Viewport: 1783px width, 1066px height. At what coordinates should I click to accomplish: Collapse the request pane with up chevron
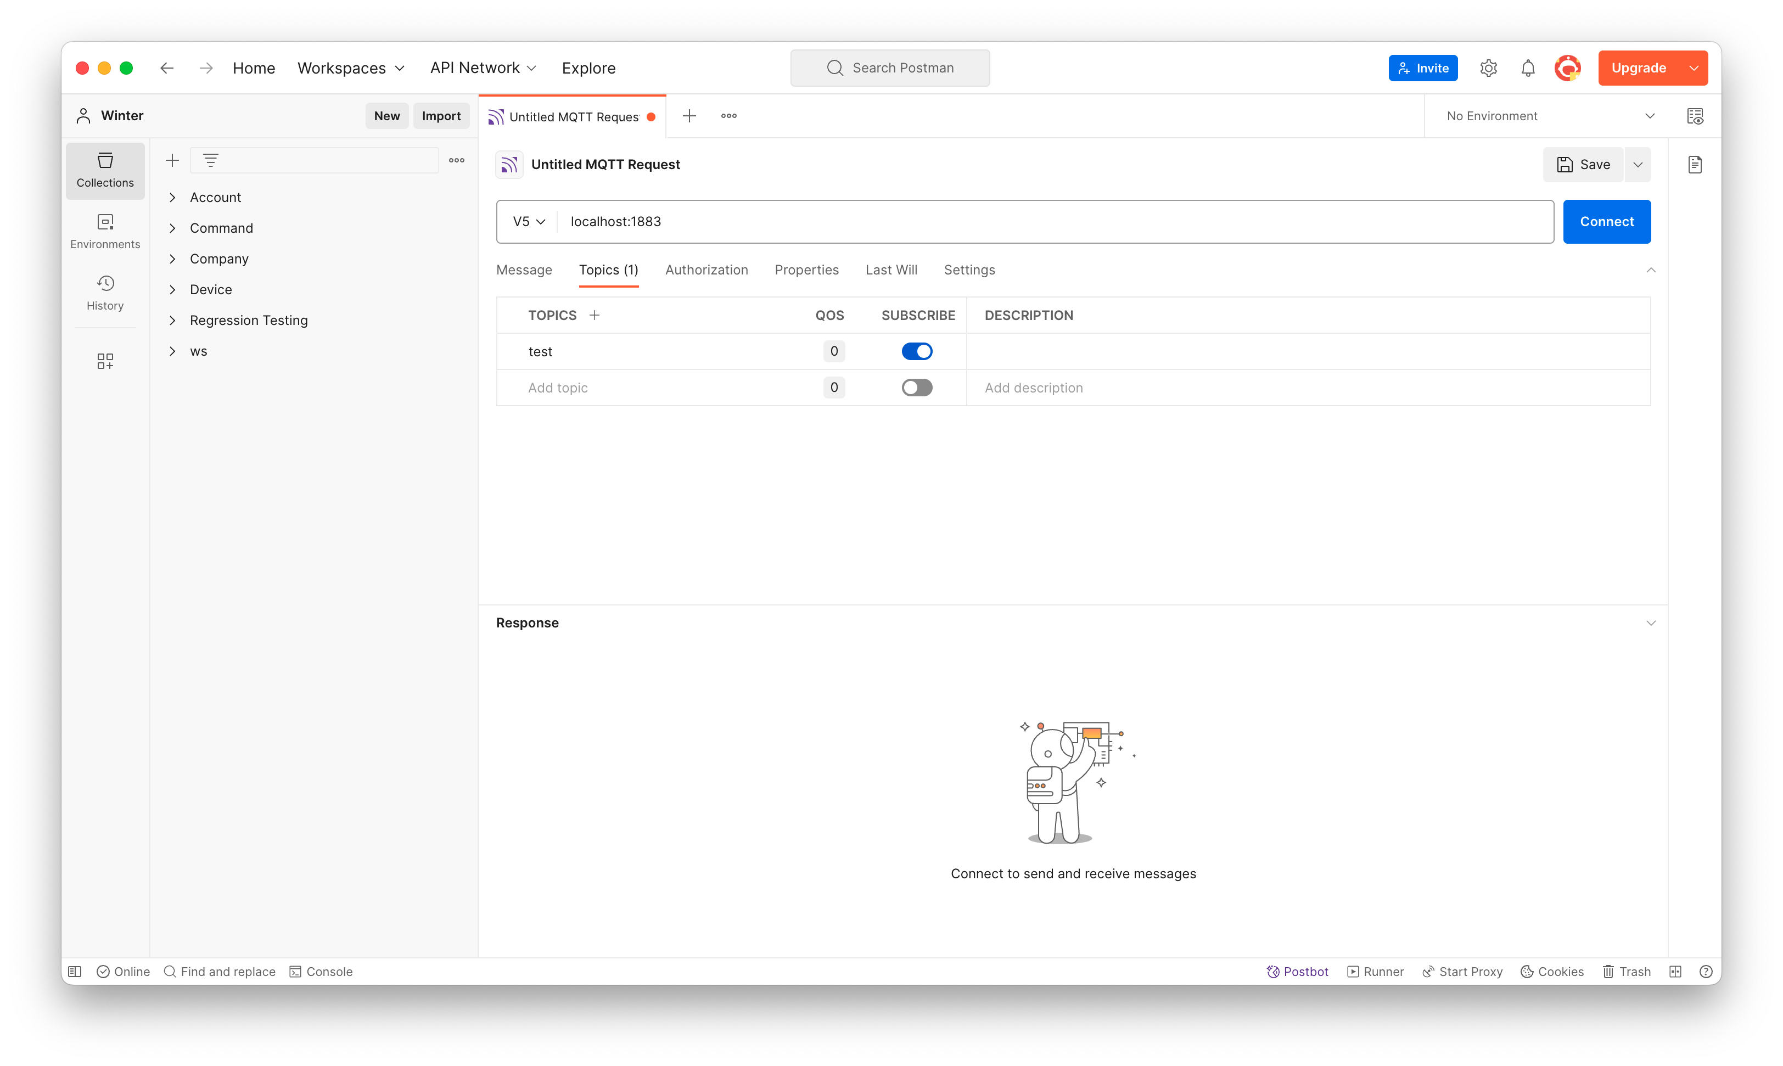tap(1651, 270)
